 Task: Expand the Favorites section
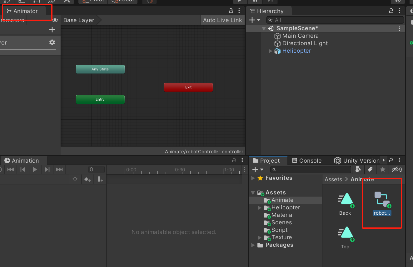coord(253,178)
